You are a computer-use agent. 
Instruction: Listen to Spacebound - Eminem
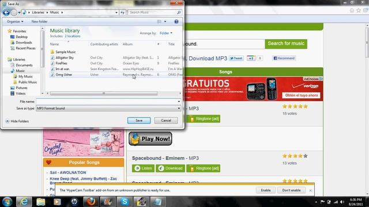pos(143,168)
